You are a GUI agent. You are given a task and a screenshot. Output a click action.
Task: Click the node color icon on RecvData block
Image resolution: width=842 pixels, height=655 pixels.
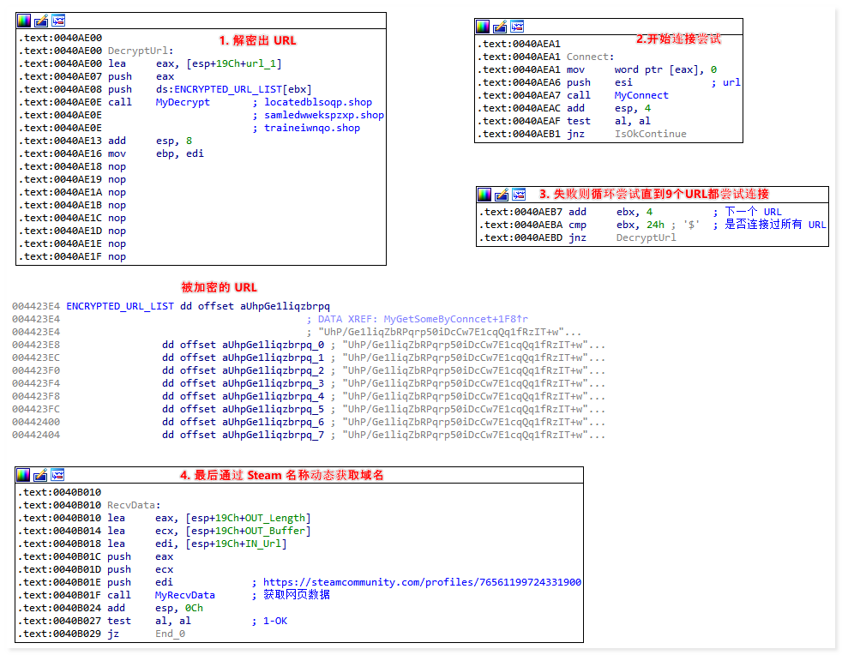[x=23, y=475]
